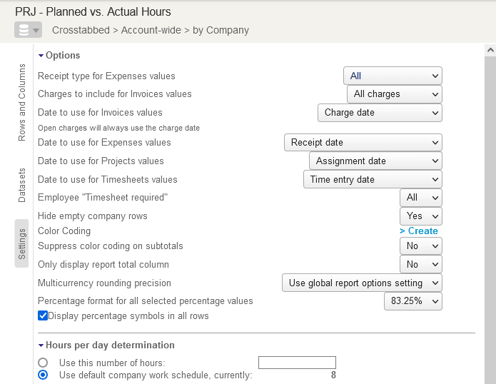Click the number of hours input field

pos(296,363)
